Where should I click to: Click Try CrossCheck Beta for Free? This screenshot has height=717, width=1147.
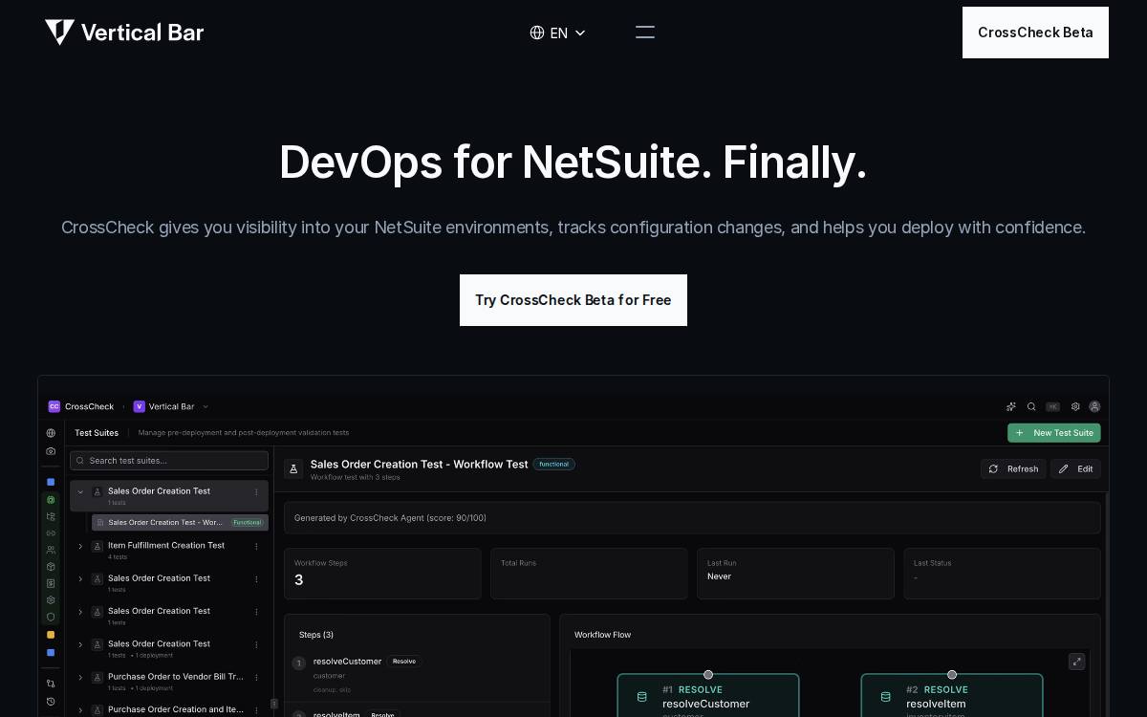[x=573, y=300]
